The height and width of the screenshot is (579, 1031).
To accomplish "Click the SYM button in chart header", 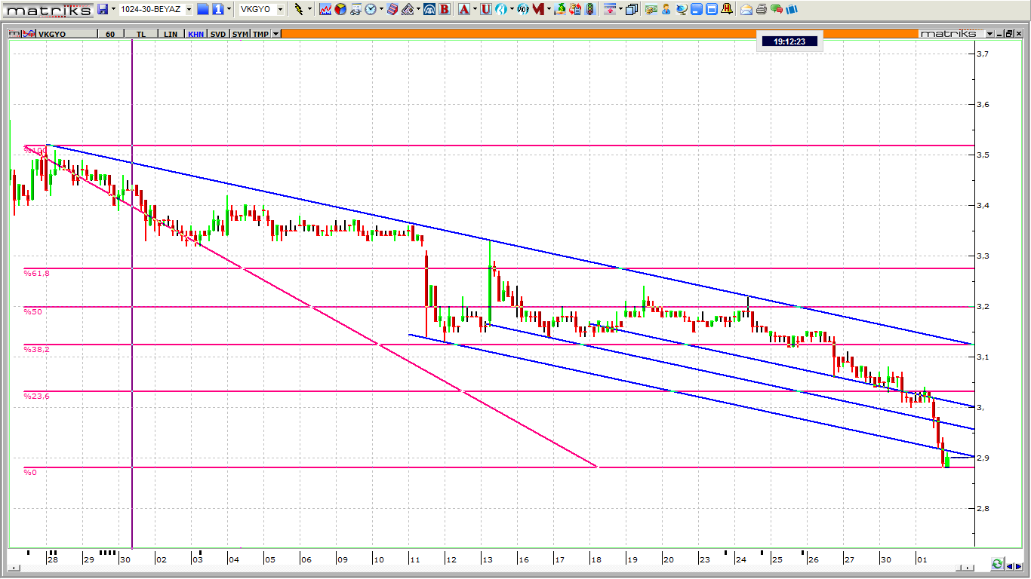I will tap(240, 34).
